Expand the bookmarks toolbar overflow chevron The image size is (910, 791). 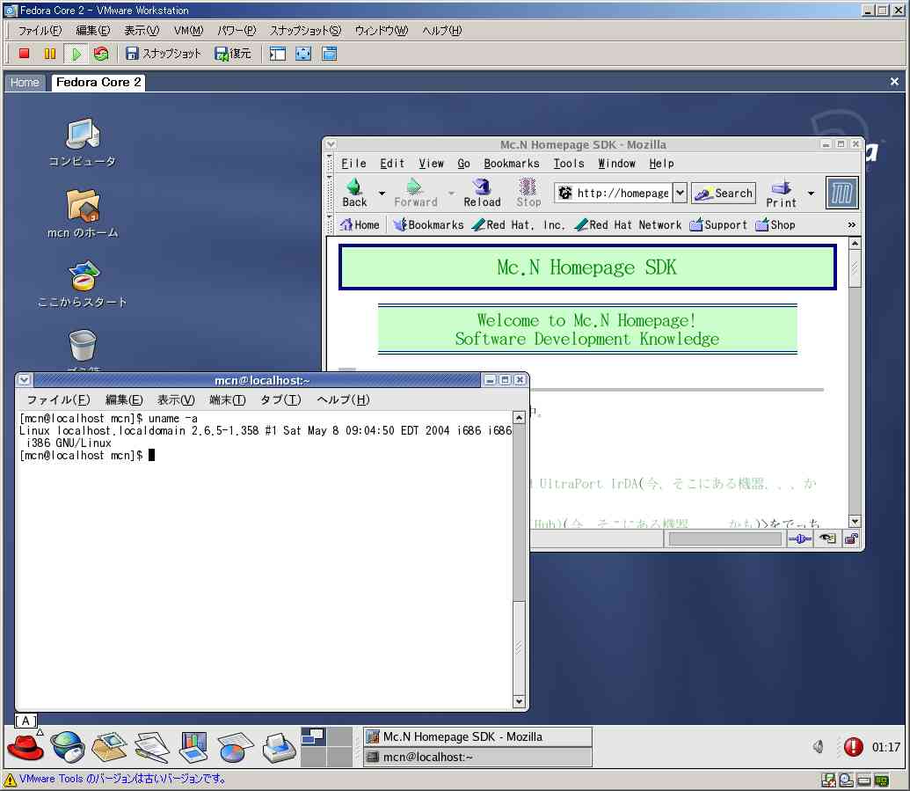[851, 225]
